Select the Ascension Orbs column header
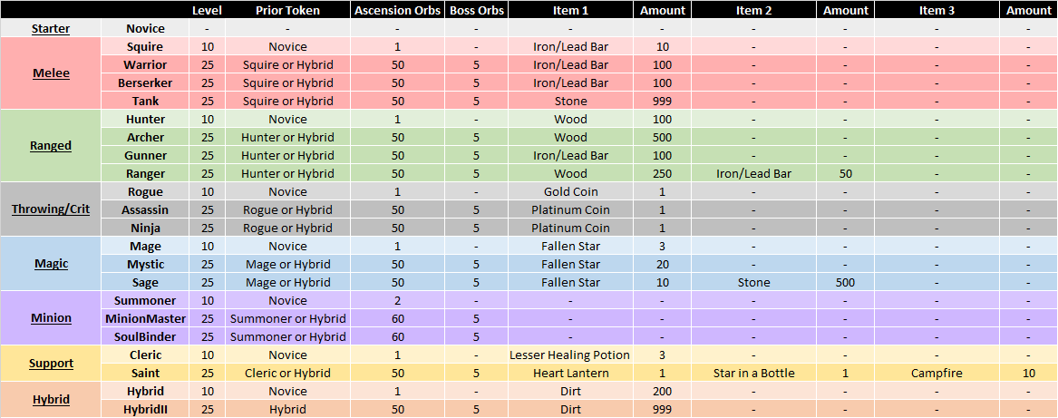 point(397,10)
